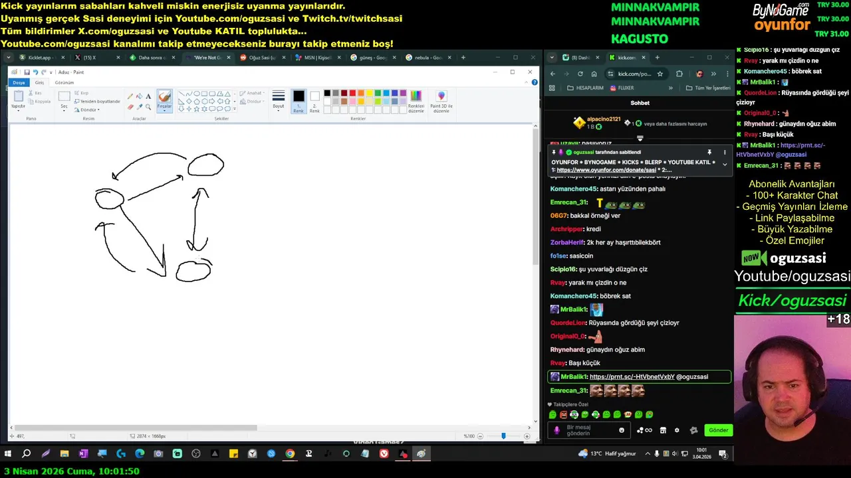The width and height of the screenshot is (851, 478).
Task: Open Paint help question mark icon
Action: point(535,82)
